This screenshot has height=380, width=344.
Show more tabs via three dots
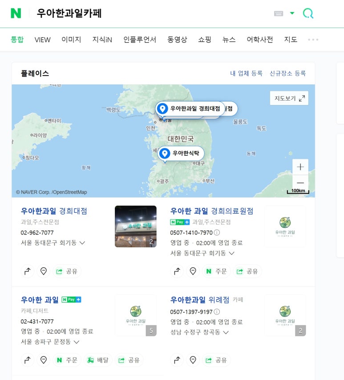pos(313,40)
